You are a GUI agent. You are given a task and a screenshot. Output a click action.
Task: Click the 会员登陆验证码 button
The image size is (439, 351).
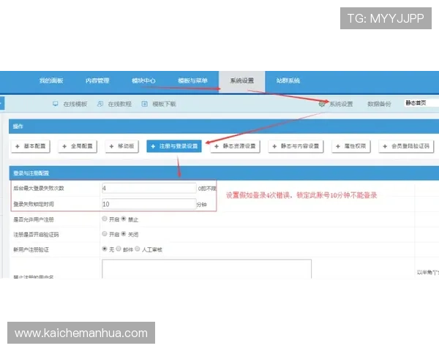click(x=406, y=146)
